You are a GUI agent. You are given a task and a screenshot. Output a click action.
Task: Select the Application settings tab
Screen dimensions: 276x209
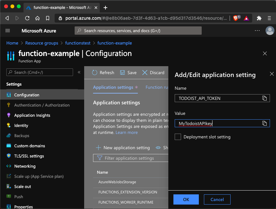point(113,87)
